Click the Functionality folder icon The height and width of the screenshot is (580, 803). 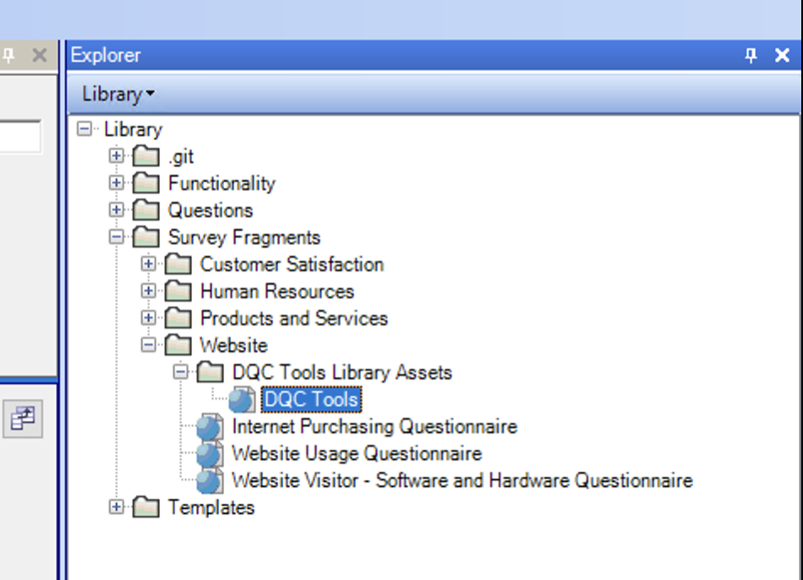click(146, 184)
